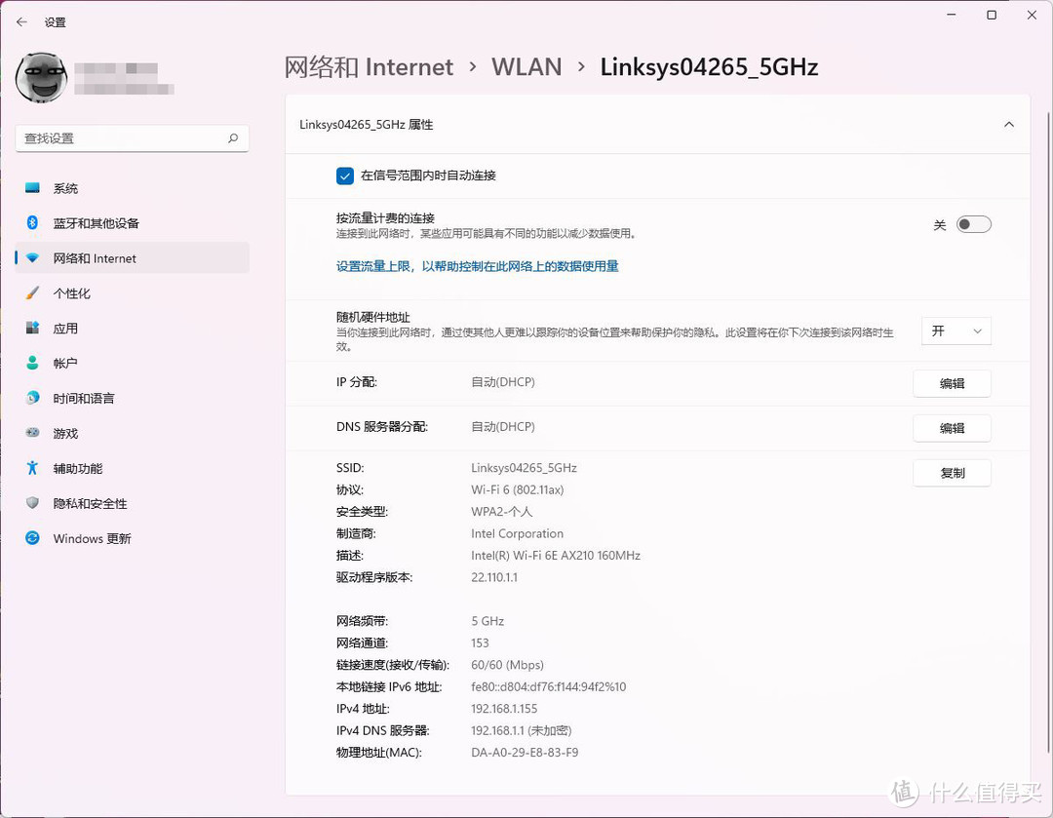Viewport: 1053px width, 818px height.
Task: Open 个性化 settings
Action: 71,292
